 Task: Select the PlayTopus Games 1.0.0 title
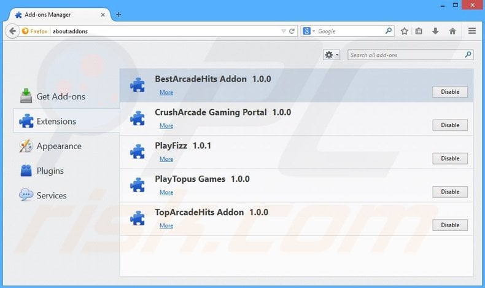click(x=202, y=179)
